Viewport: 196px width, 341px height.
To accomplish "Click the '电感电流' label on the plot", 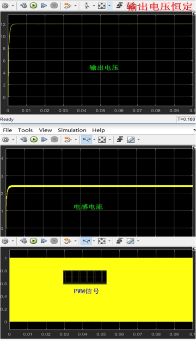I will (x=88, y=207).
